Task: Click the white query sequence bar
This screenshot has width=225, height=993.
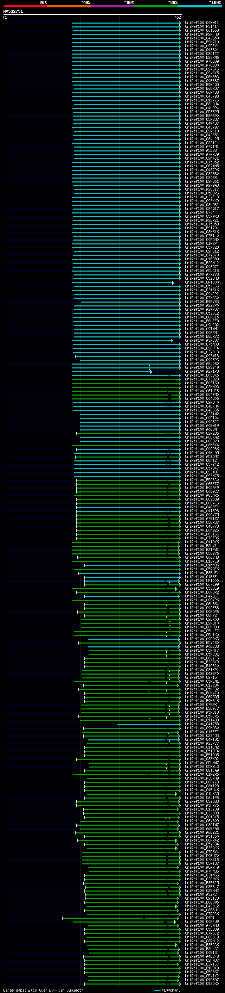Action: coord(93,14)
